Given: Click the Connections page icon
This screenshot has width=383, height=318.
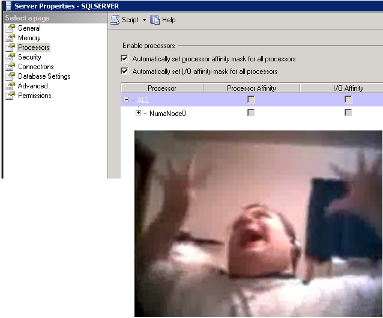Looking at the screenshot, I should (10, 67).
